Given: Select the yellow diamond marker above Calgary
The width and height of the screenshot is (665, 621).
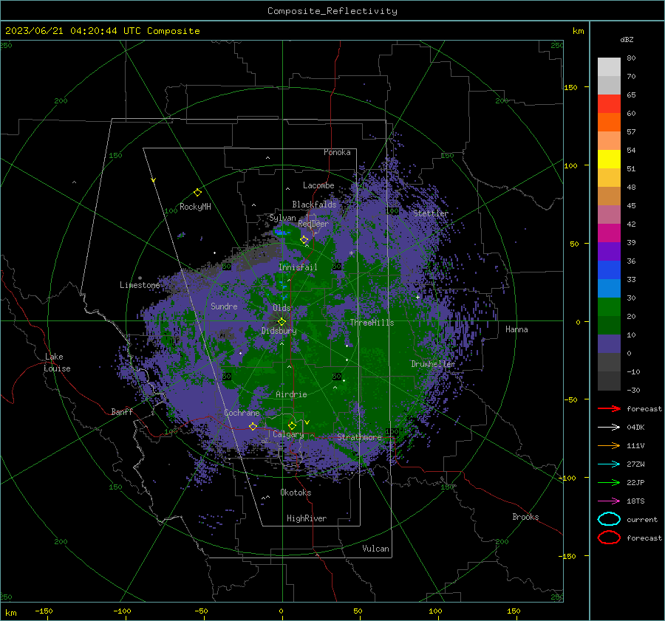Looking at the screenshot, I should [292, 425].
